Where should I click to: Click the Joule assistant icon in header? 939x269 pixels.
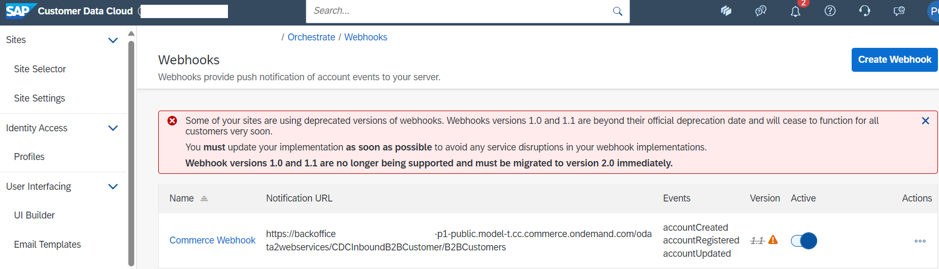[x=726, y=11]
